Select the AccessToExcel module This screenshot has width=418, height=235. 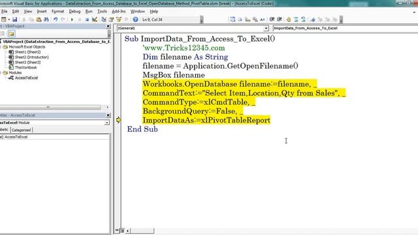pyautogui.click(x=26, y=78)
